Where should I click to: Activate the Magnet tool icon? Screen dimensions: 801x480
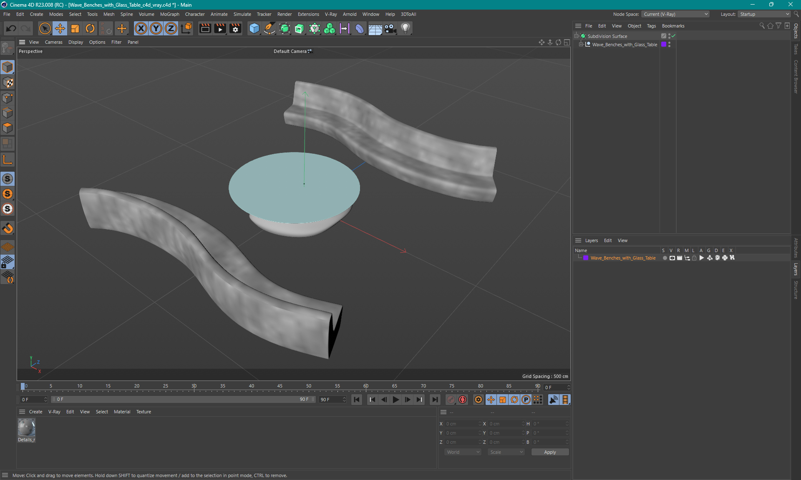[8, 228]
